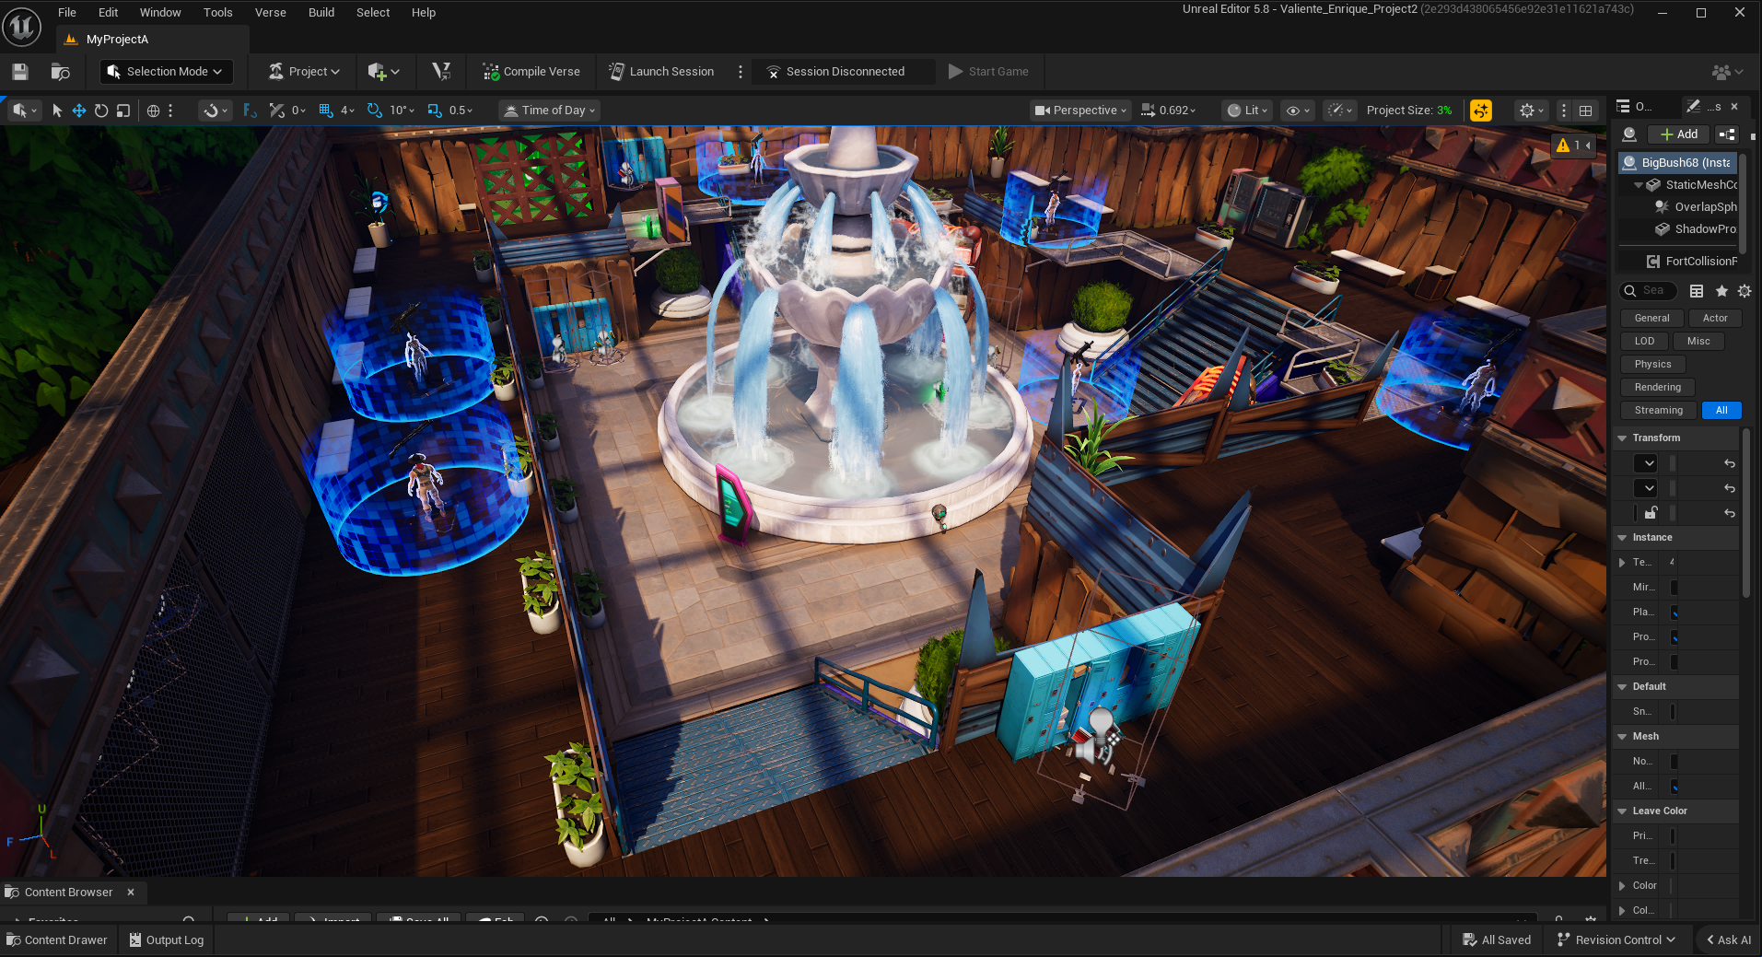The image size is (1762, 957).
Task: Toggle the 0 snapping icon
Action: pyautogui.click(x=276, y=111)
